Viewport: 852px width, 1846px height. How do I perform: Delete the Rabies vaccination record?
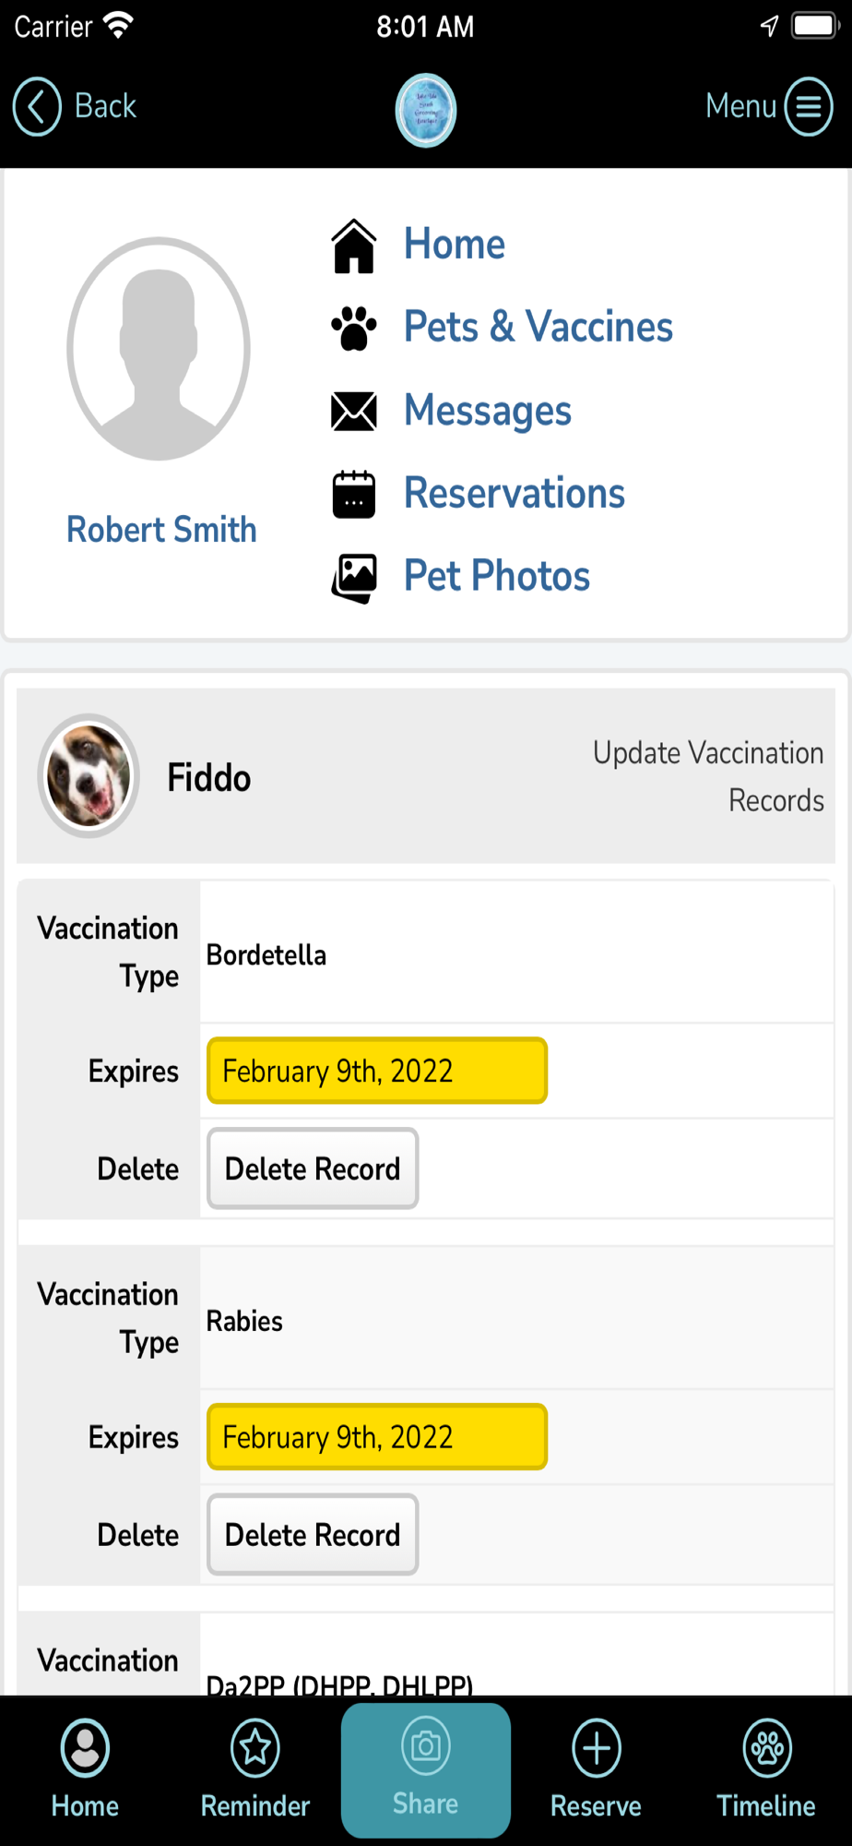click(313, 1535)
